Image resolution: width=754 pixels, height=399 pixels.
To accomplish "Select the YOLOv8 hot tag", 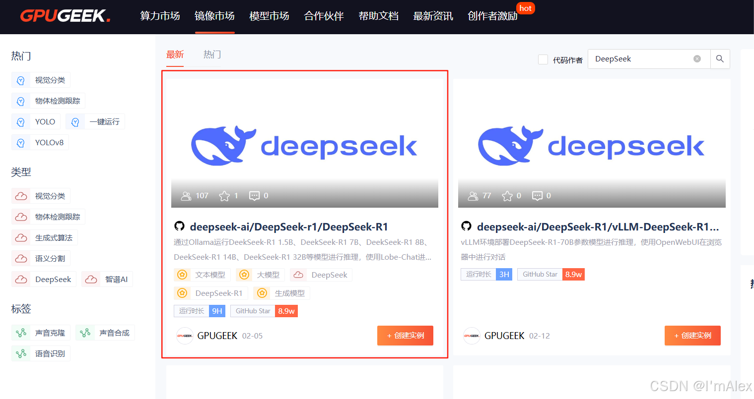I will pos(40,142).
